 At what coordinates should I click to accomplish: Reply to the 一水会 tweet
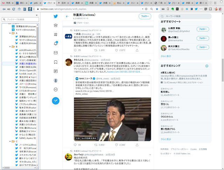click(x=75, y=50)
